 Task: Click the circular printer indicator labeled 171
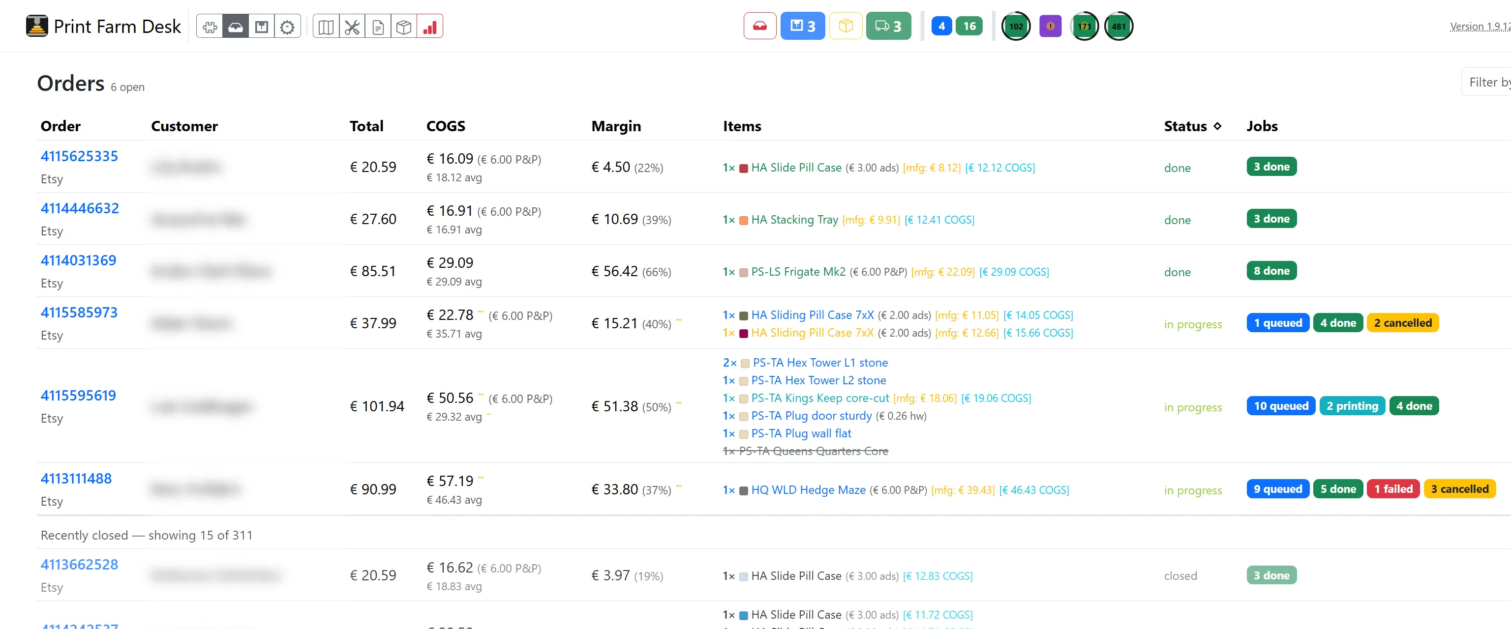pos(1084,27)
